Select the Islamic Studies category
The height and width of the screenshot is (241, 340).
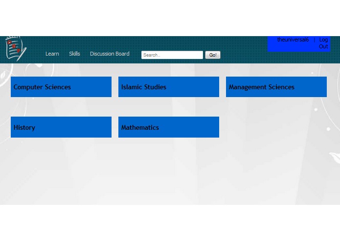pyautogui.click(x=169, y=87)
